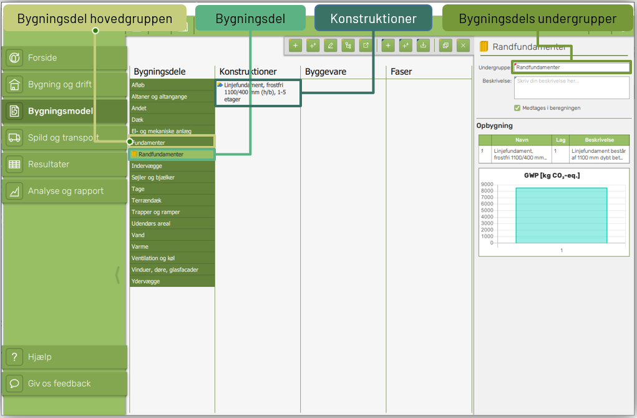Go to Analyse og rapport
The image size is (637, 418).
click(x=65, y=191)
